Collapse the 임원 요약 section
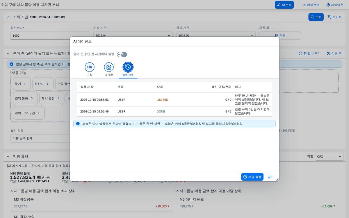The image size is (349, 218). tap(8, 156)
